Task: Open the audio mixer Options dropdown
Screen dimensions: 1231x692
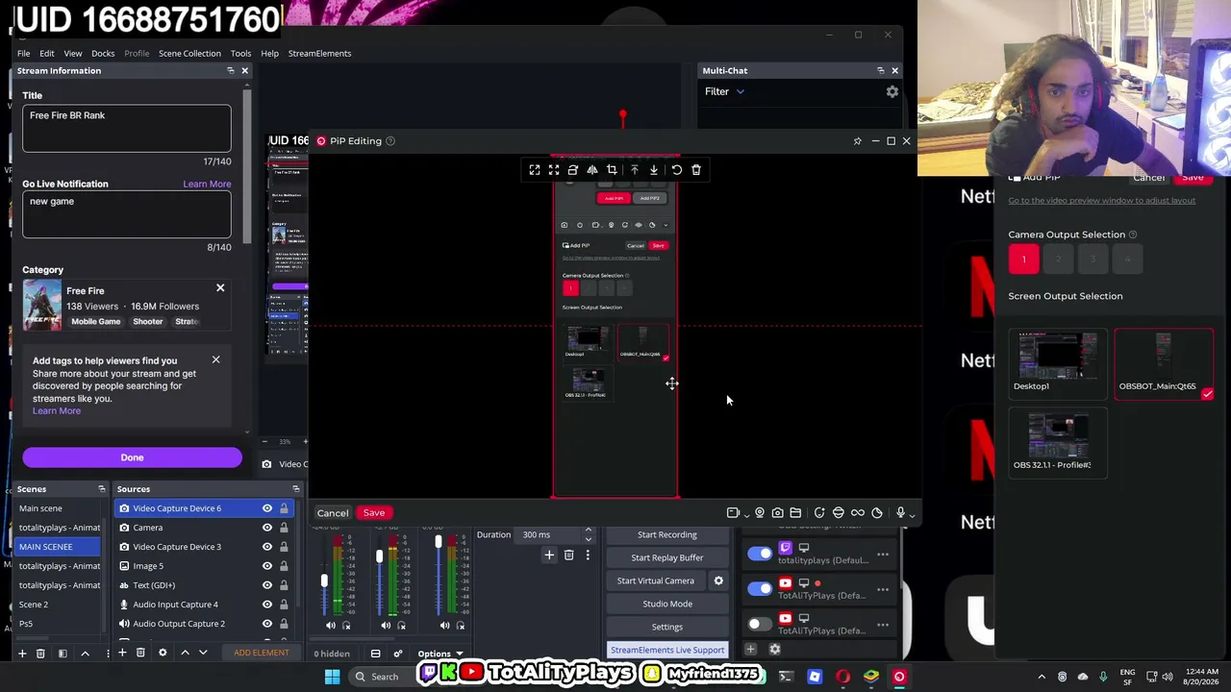Action: [440, 654]
